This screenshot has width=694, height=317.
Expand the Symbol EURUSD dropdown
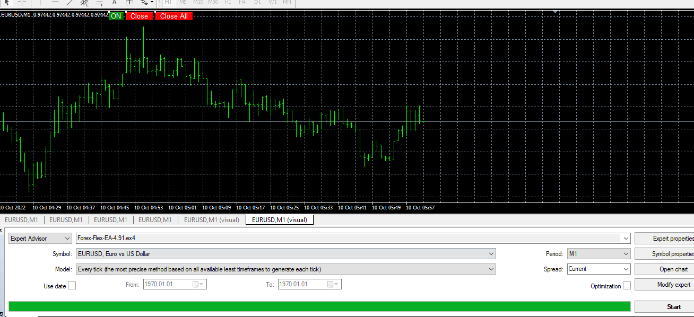pyautogui.click(x=285, y=254)
